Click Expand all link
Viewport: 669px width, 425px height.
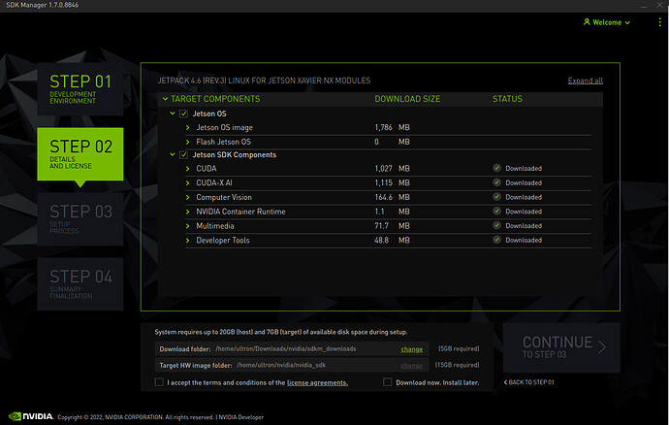[x=585, y=81]
